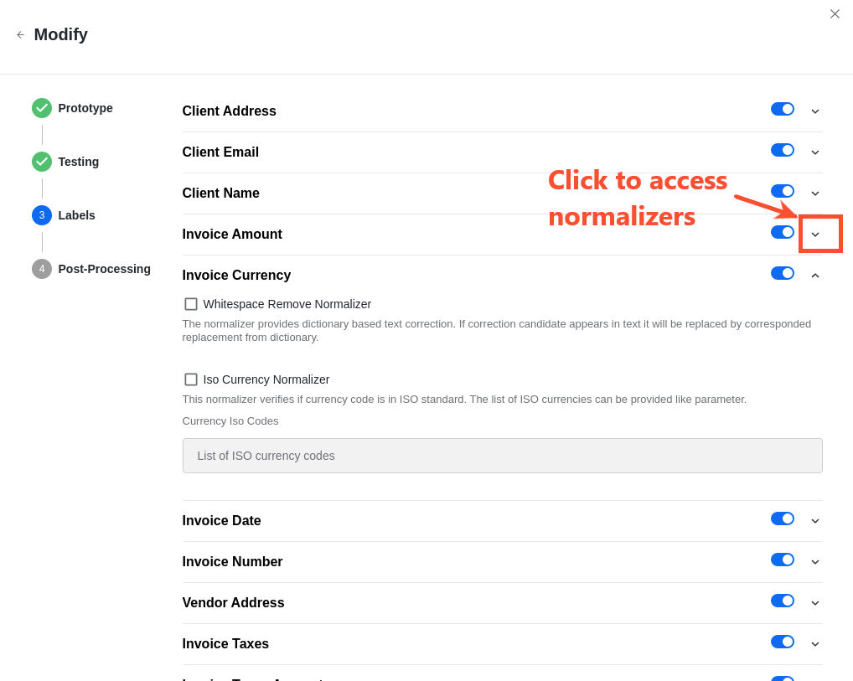The image size is (853, 681).
Task: Expand the Invoice Number row chevron
Action: (x=815, y=562)
